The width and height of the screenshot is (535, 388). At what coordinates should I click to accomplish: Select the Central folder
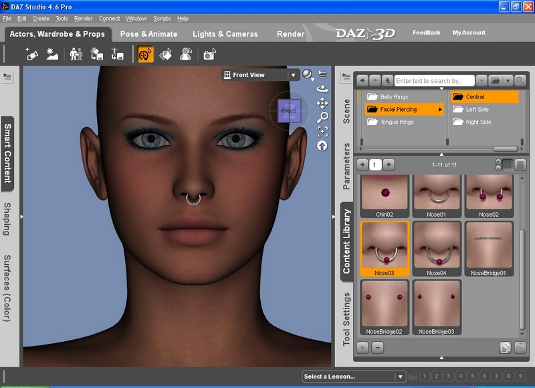484,97
